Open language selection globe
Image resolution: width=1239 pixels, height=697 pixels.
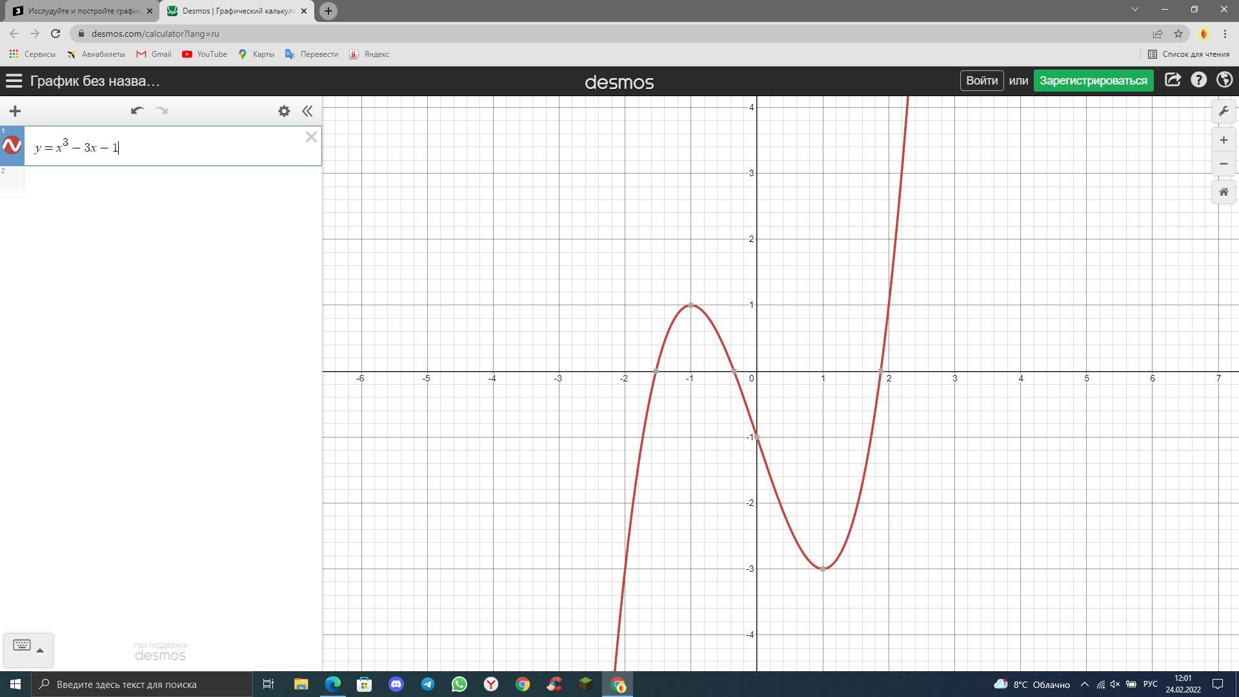click(x=1224, y=81)
